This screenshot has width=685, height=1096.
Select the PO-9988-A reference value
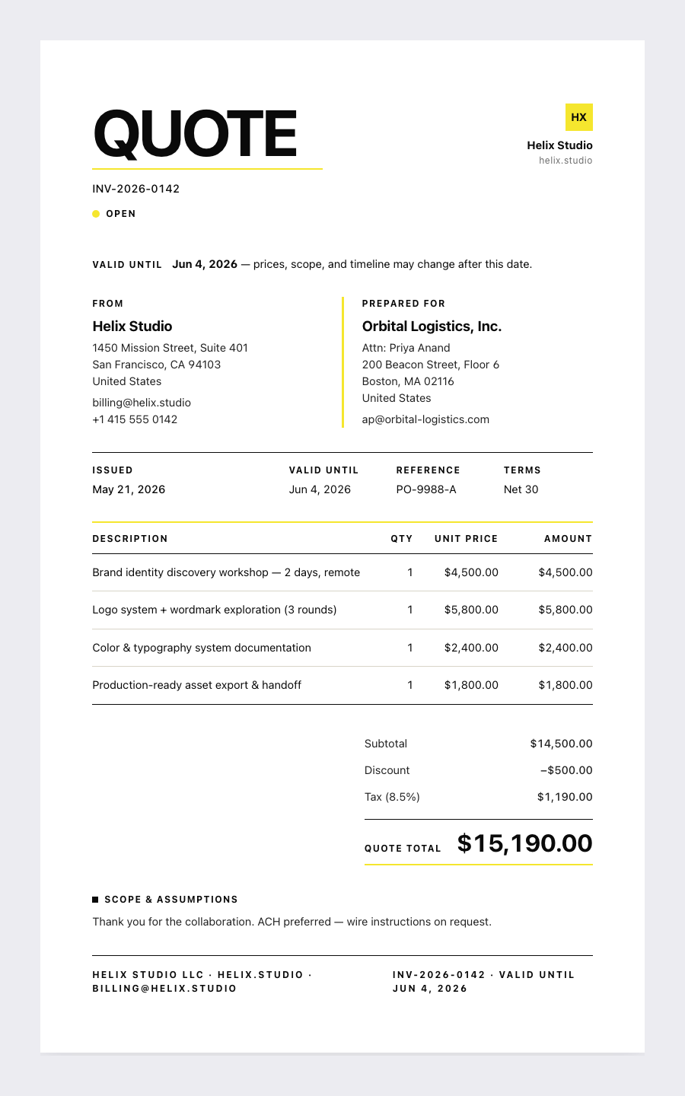pos(426,489)
